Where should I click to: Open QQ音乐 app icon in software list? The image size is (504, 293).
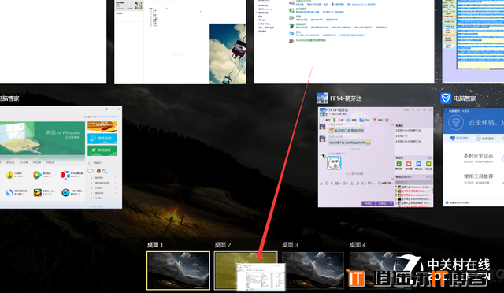click(9, 175)
